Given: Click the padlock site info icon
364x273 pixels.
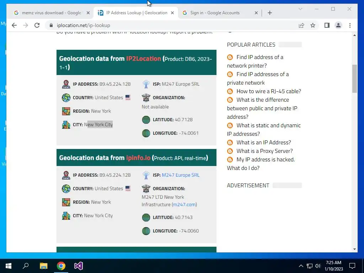Looking at the screenshot, I should pos(51,25).
